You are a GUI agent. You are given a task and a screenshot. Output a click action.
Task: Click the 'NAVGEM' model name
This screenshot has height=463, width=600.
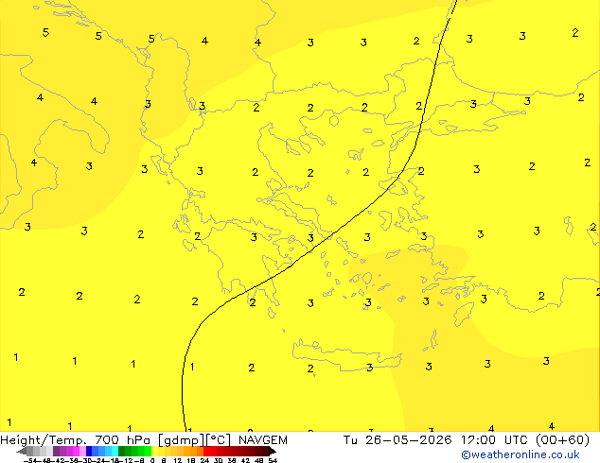[263, 440]
